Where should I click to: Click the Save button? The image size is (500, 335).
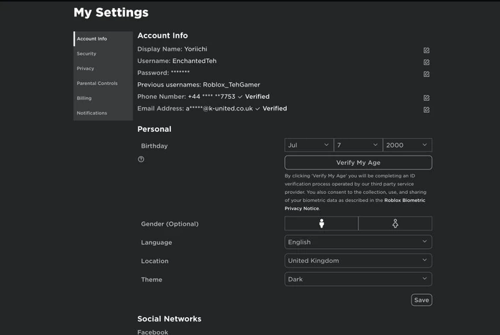pyautogui.click(x=421, y=300)
